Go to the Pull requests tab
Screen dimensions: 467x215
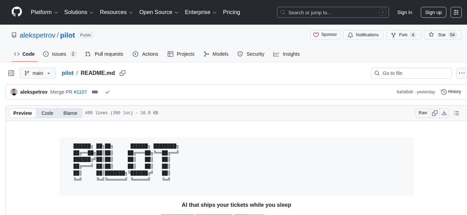point(105,54)
